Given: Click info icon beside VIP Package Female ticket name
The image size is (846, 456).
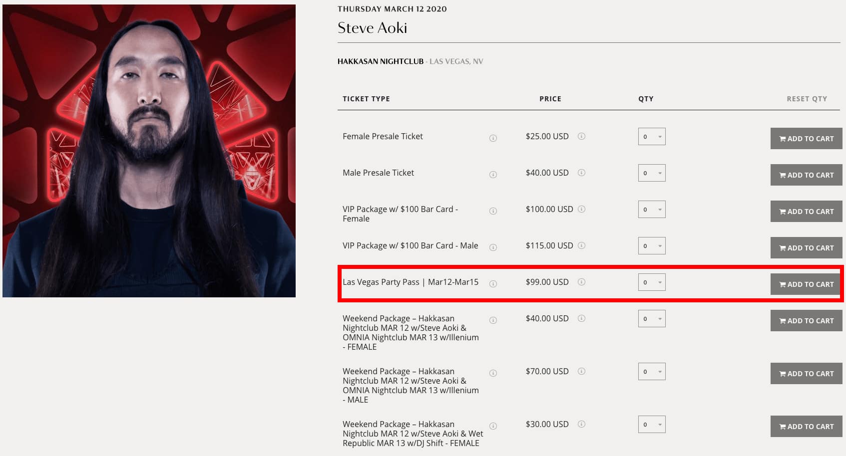Looking at the screenshot, I should (493, 211).
